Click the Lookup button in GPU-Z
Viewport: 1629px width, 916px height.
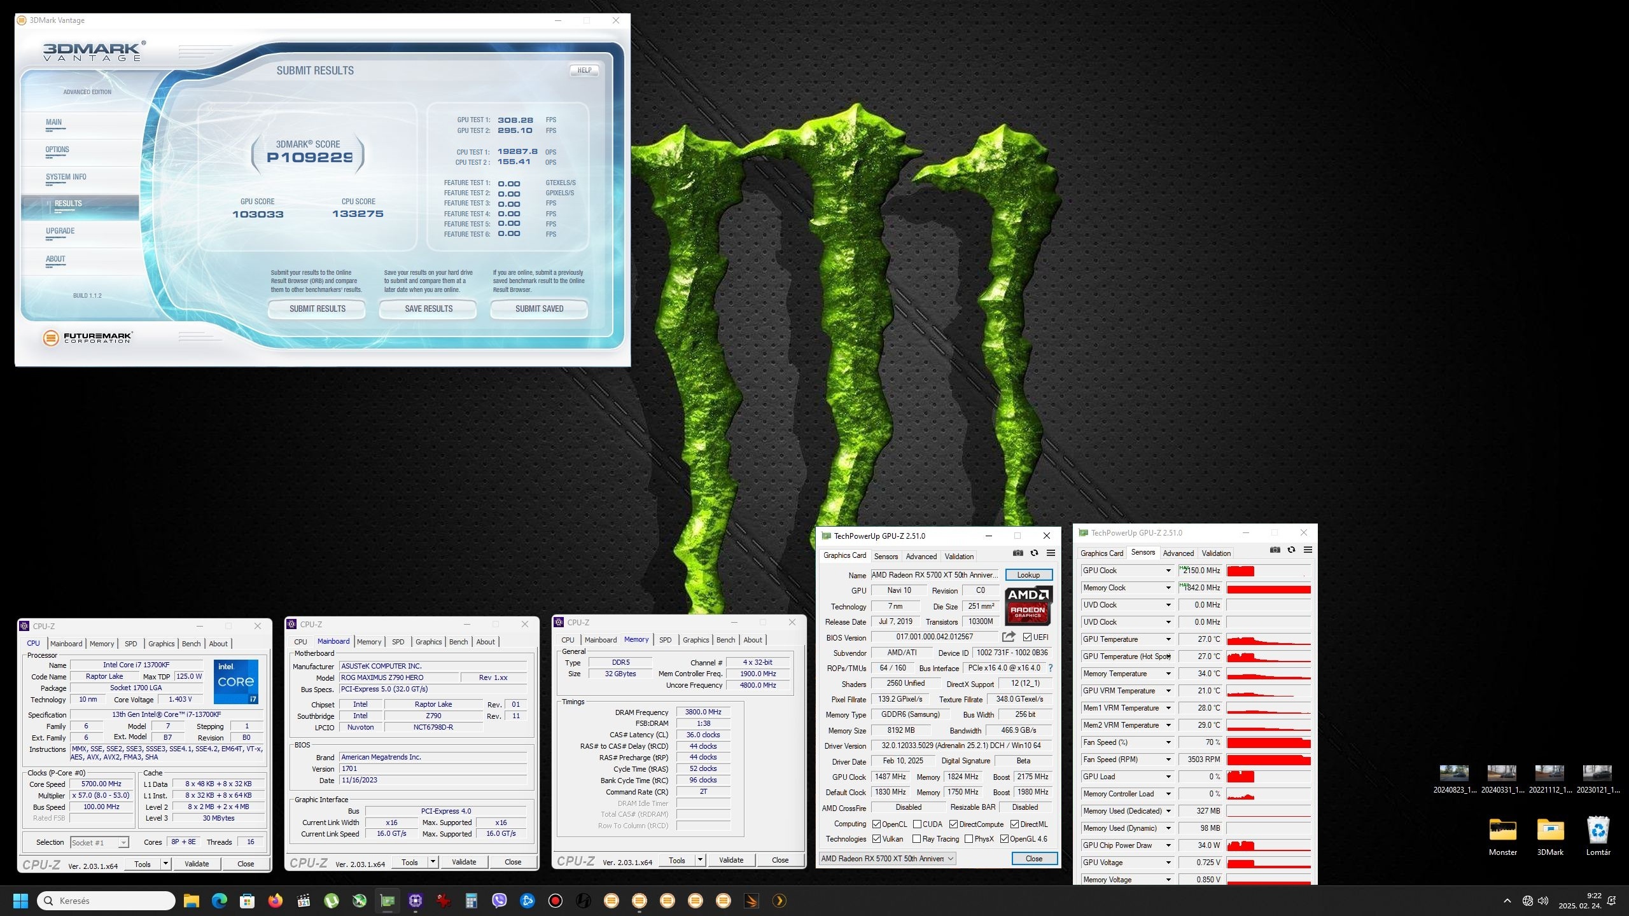pyautogui.click(x=1028, y=575)
